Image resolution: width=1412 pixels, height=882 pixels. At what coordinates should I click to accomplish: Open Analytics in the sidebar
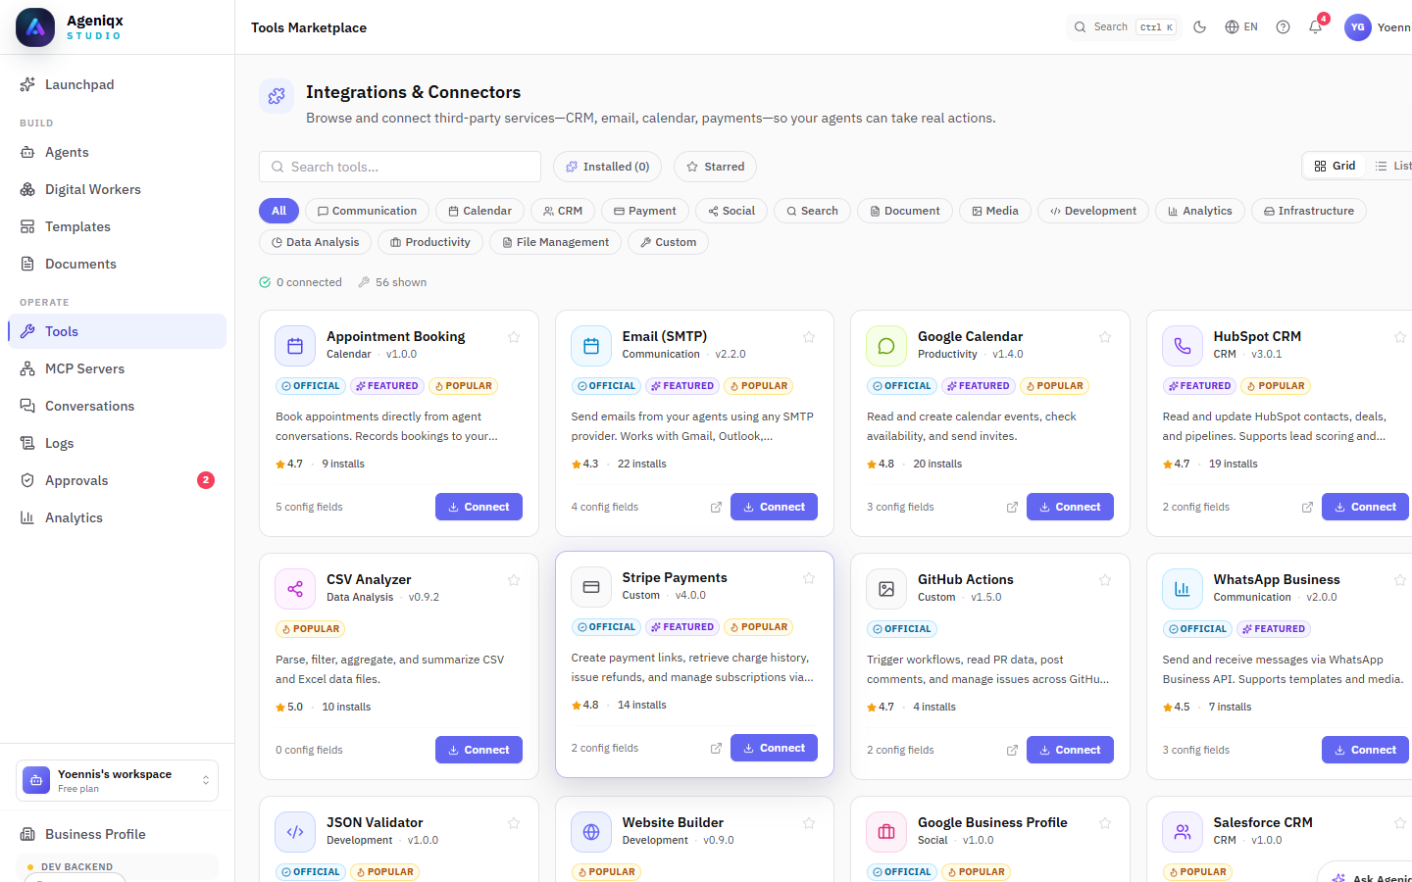118,517
